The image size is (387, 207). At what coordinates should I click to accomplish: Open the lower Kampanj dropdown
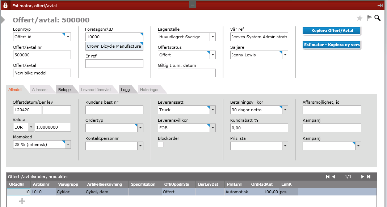click(358, 146)
